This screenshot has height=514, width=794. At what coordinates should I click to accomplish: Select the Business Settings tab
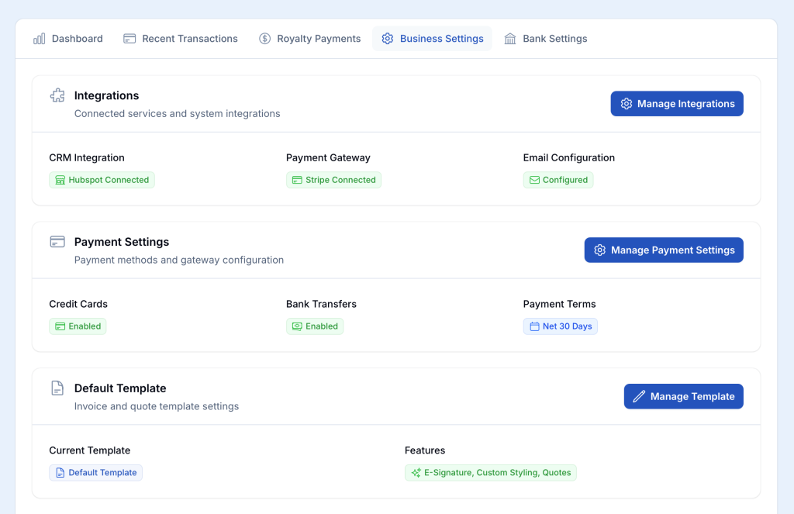pyautogui.click(x=432, y=39)
